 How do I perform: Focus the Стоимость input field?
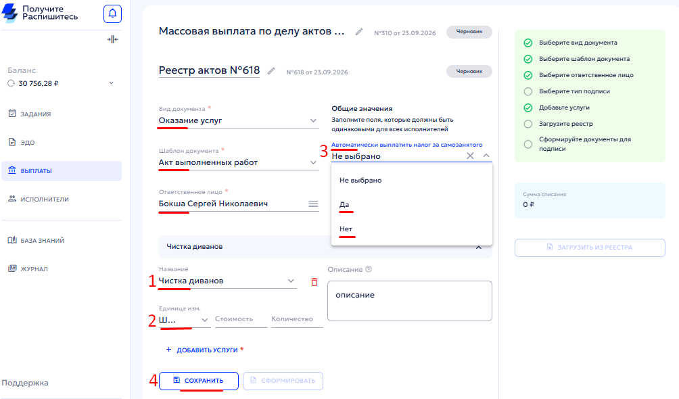point(241,319)
